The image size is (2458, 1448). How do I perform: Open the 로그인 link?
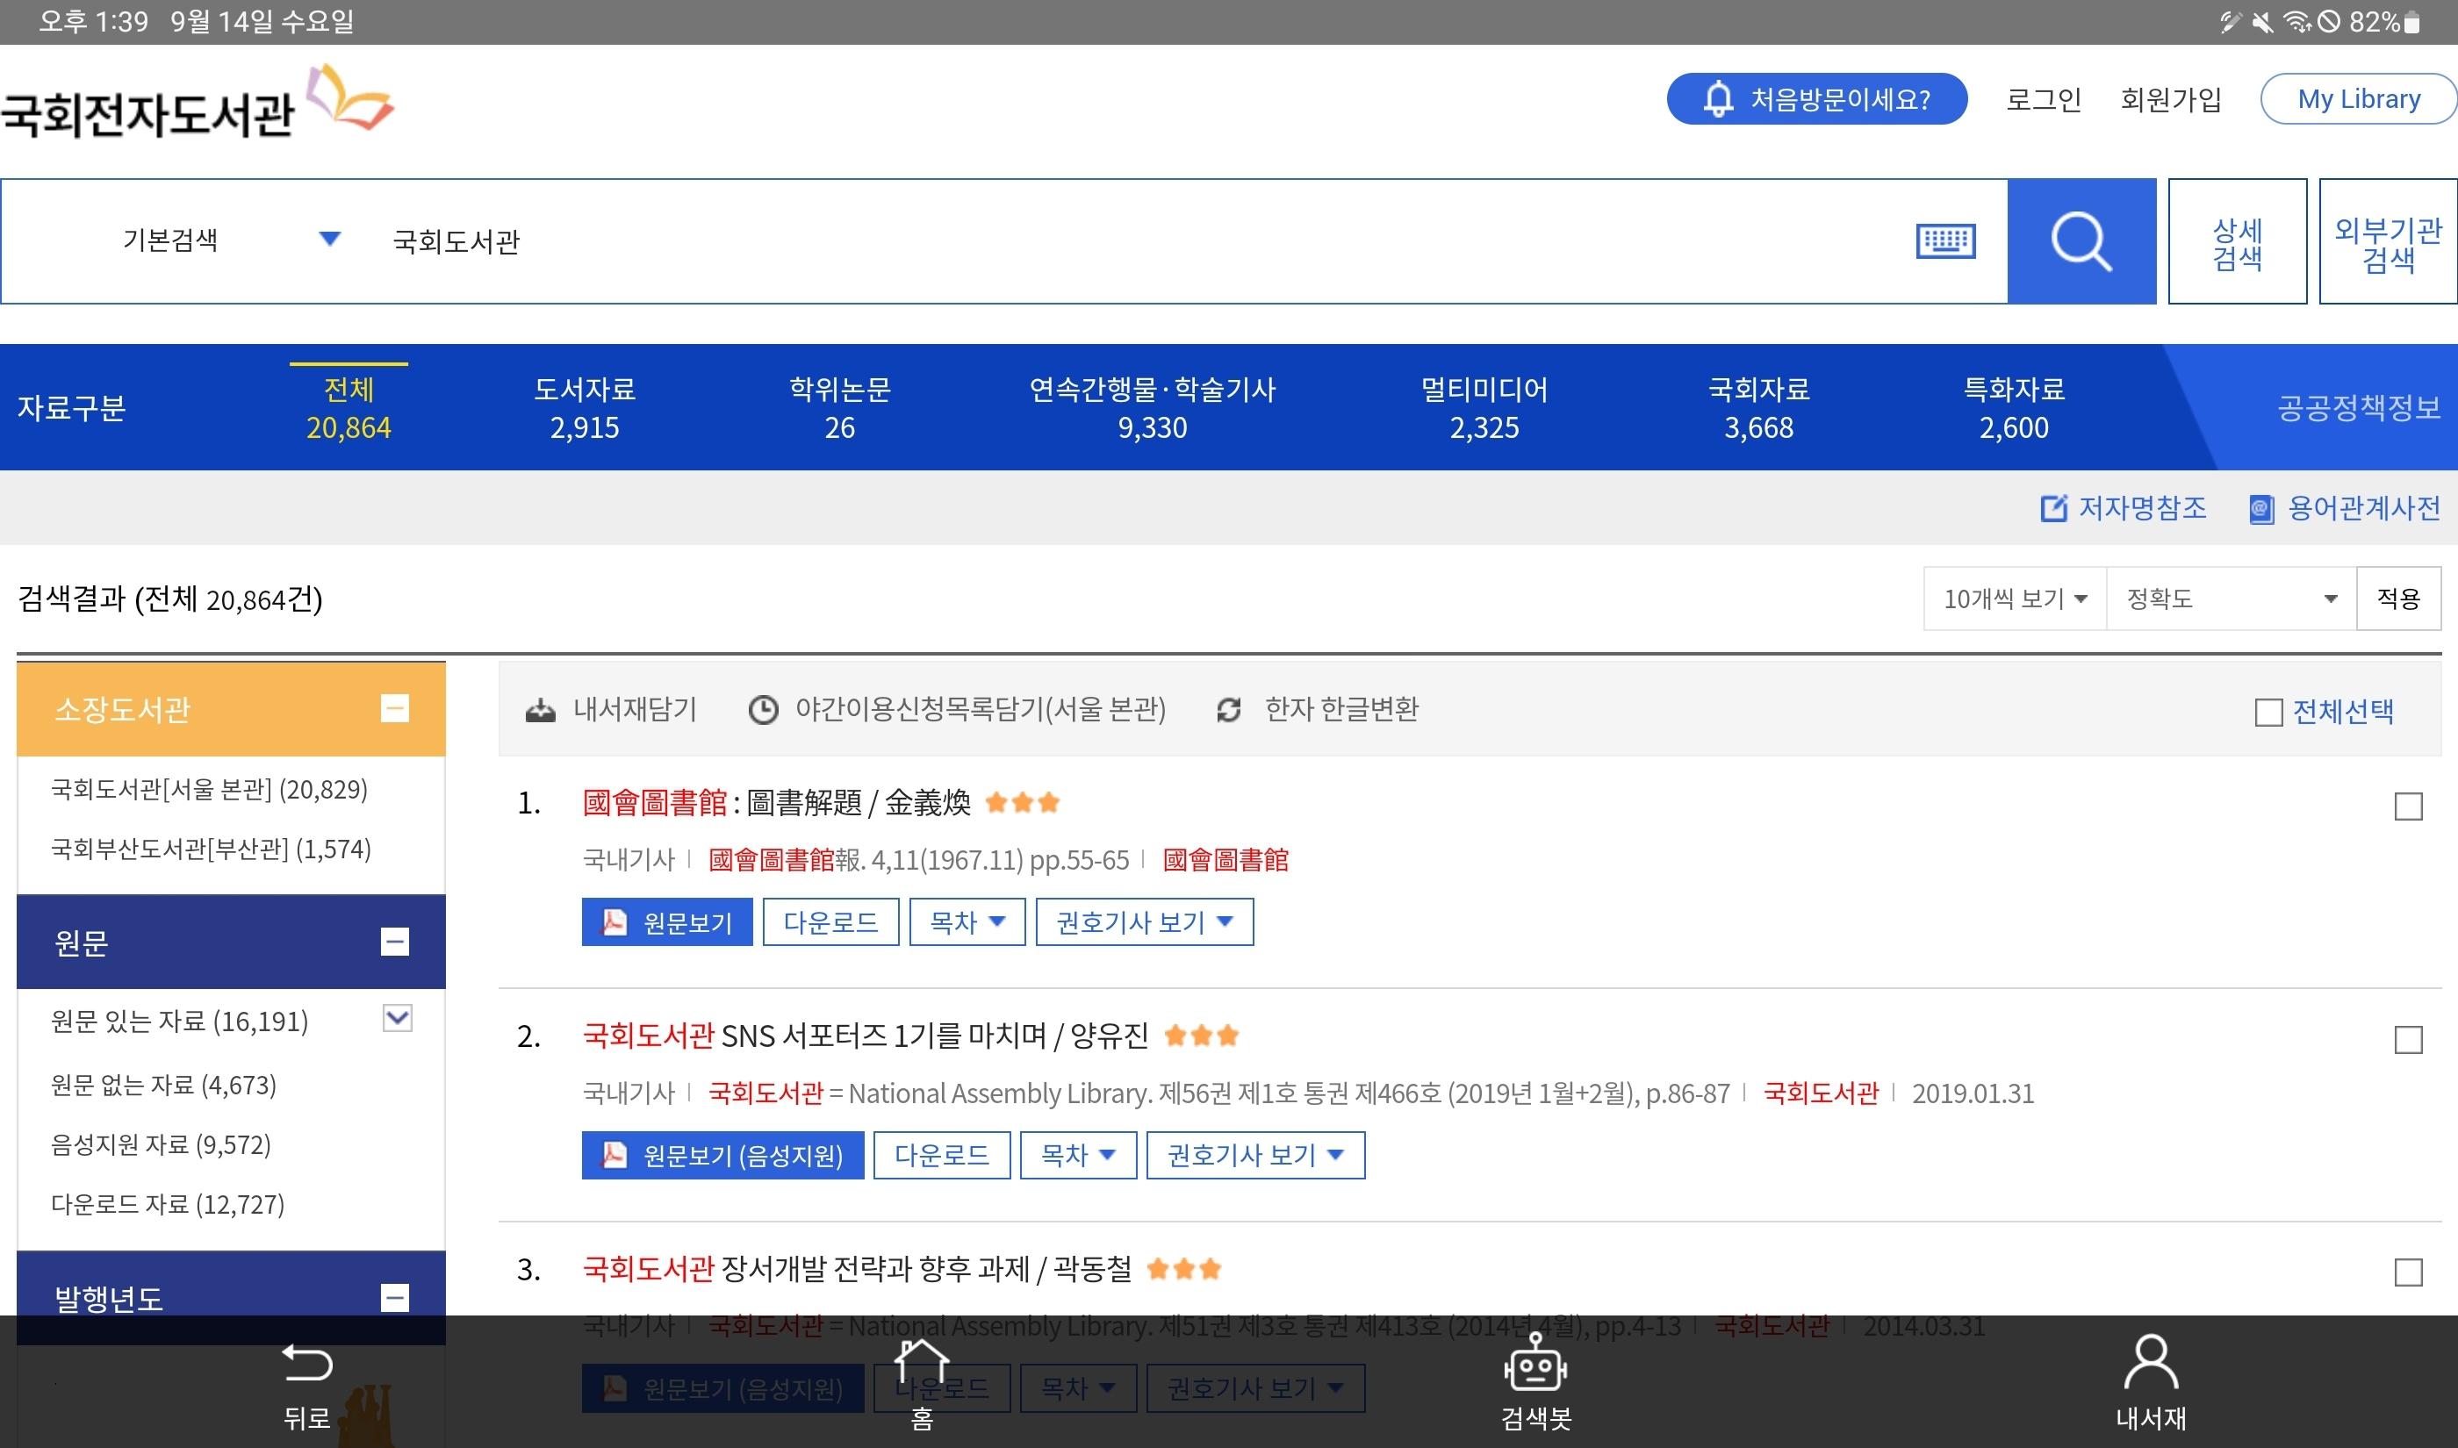[x=2042, y=99]
